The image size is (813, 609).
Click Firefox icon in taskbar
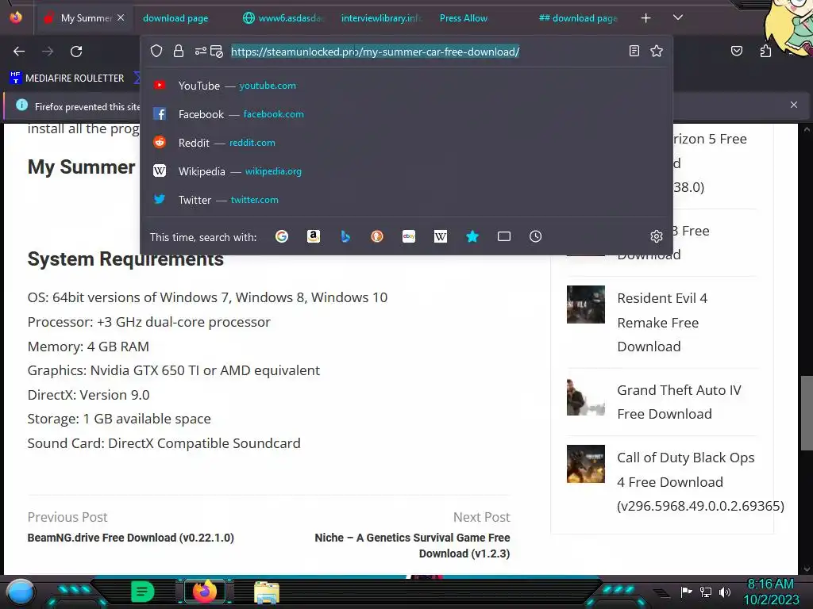(x=204, y=592)
